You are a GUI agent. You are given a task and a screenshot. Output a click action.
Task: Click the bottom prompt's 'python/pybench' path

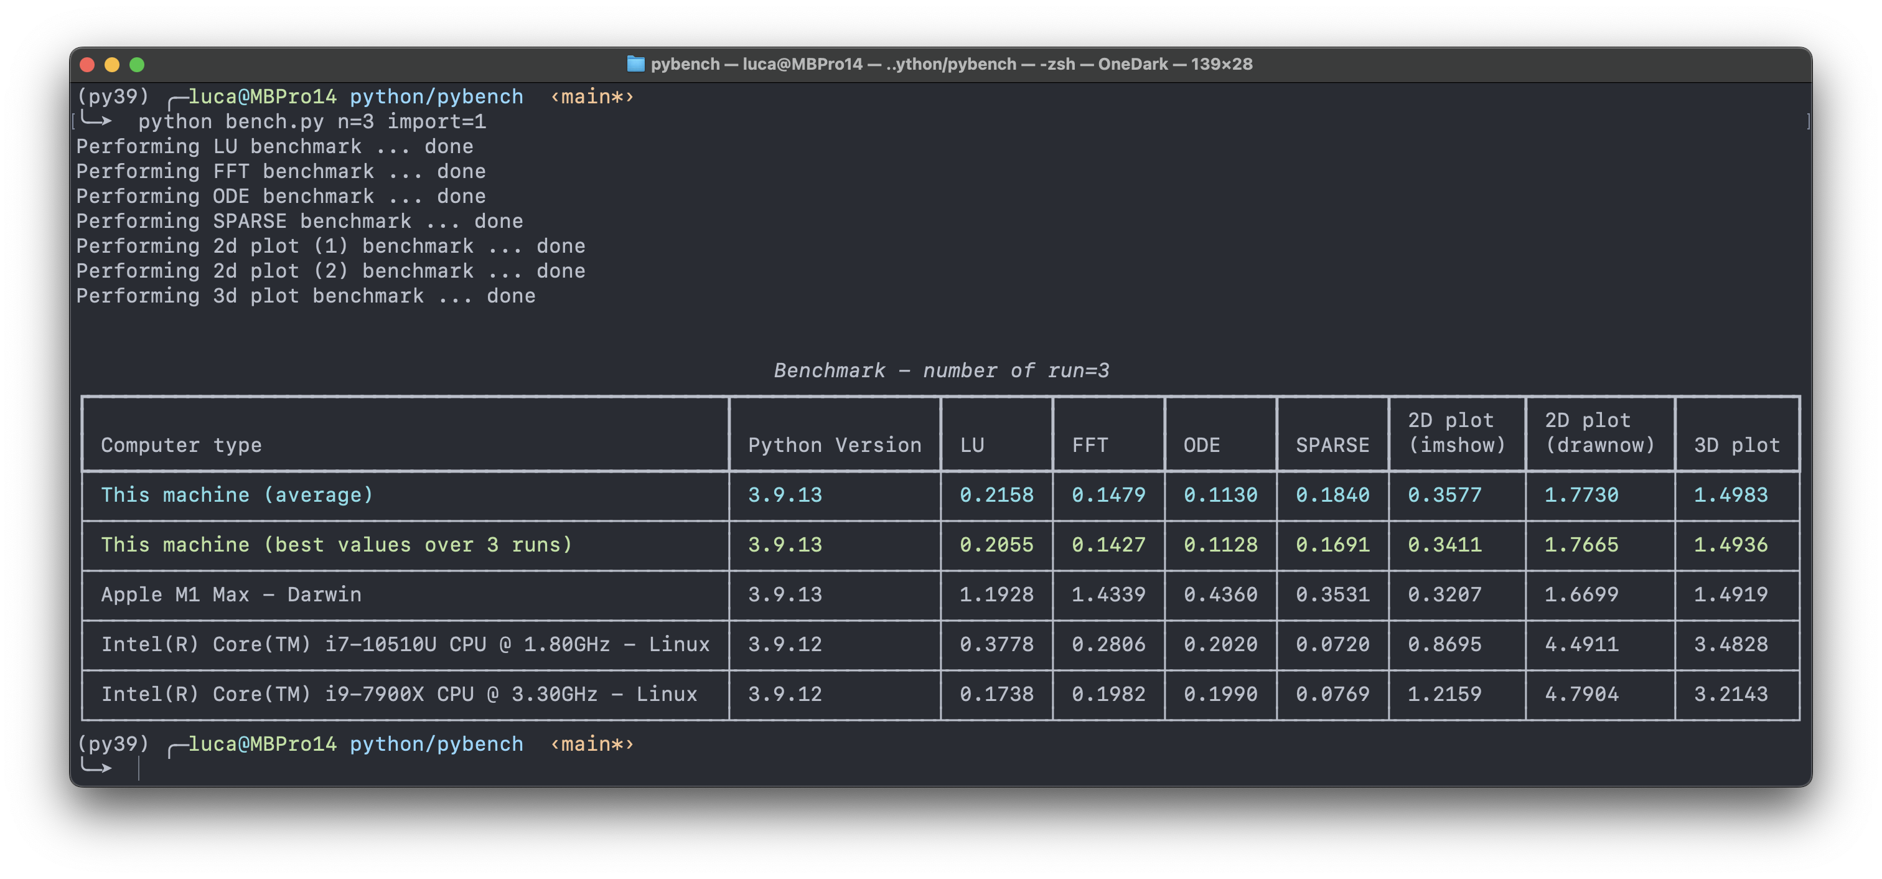click(436, 744)
